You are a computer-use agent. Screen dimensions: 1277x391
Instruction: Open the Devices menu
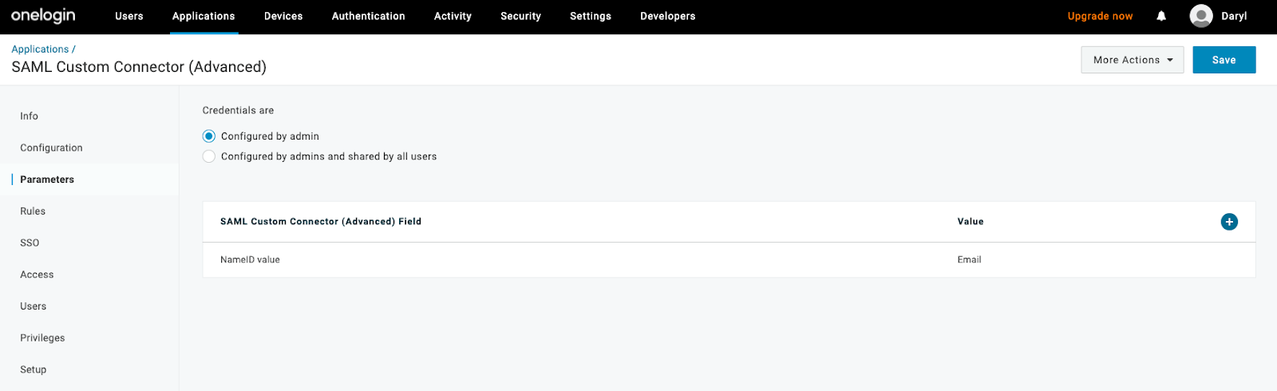tap(283, 16)
